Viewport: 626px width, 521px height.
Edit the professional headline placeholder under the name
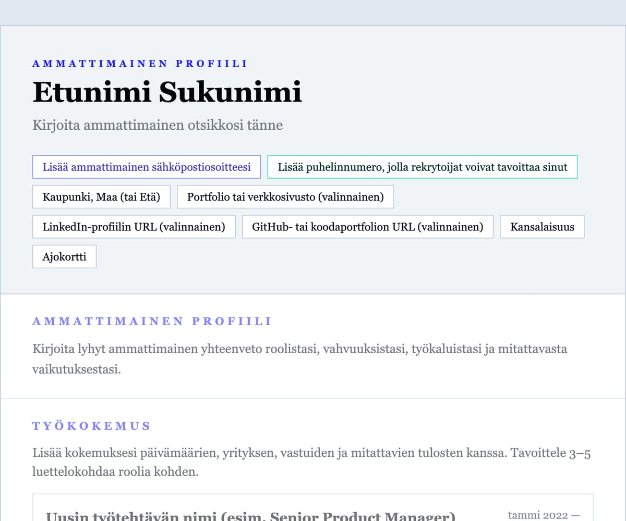158,126
